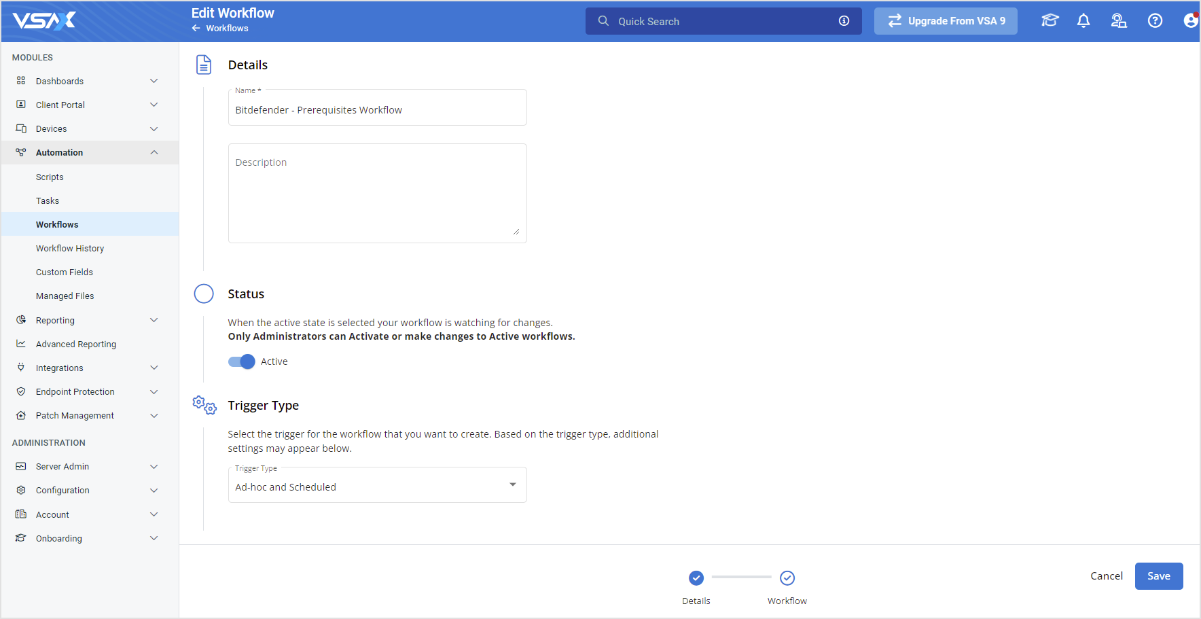The height and width of the screenshot is (619, 1201).
Task: Click the VSAX logo
Action: (43, 20)
